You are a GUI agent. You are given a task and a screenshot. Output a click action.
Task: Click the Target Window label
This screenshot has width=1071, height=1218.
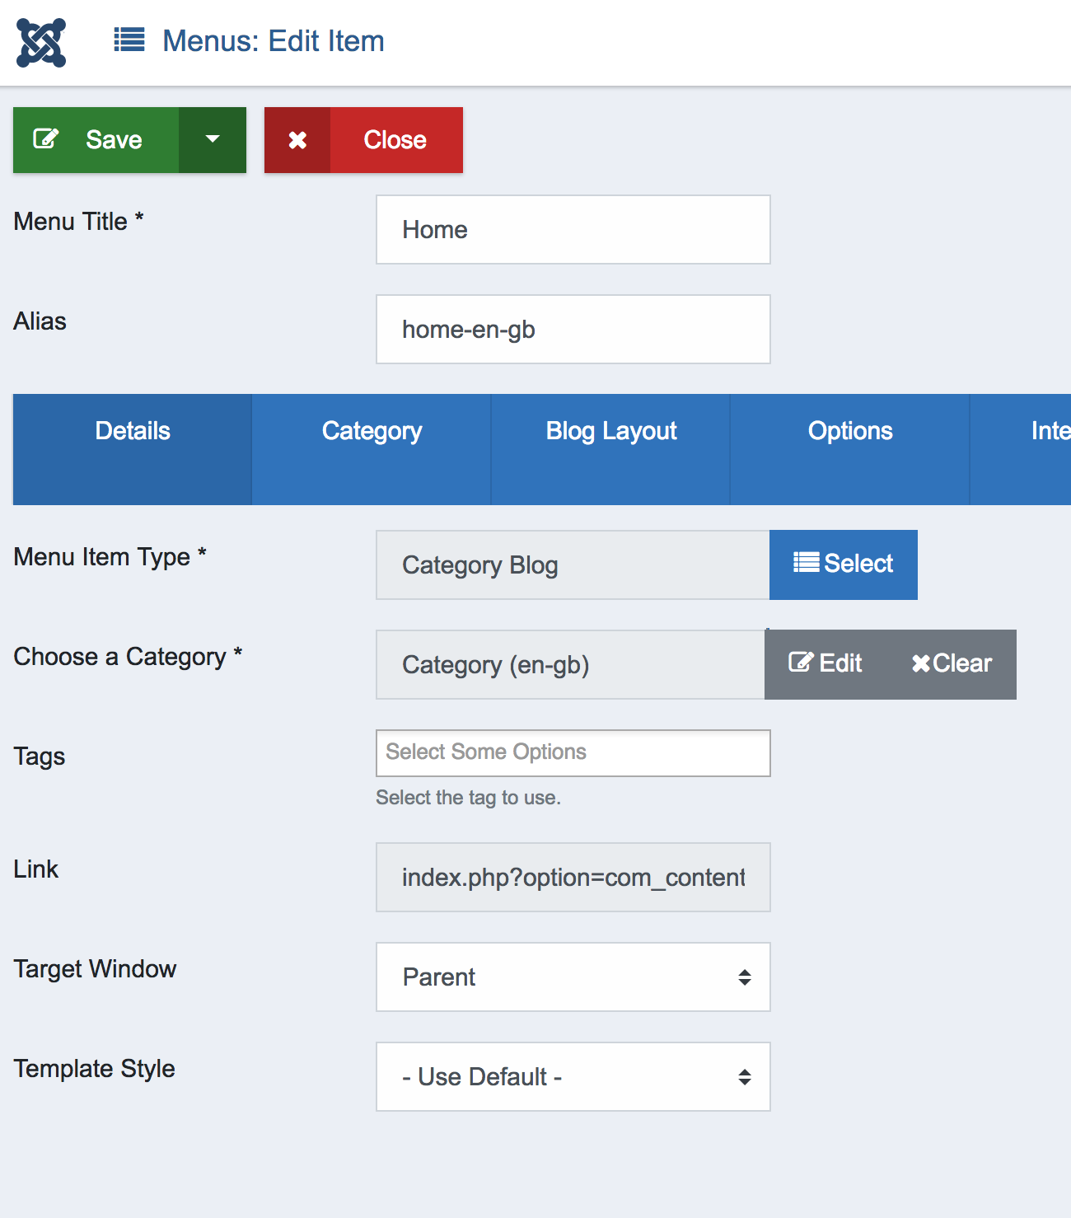[95, 969]
